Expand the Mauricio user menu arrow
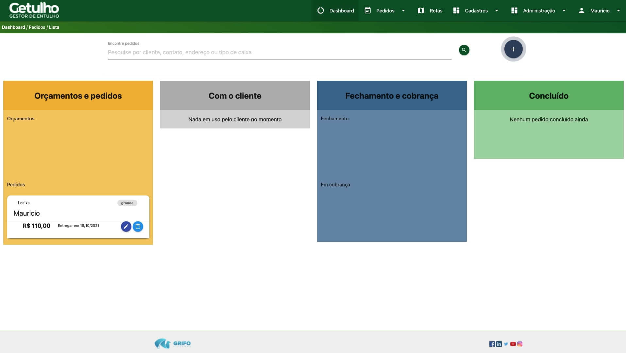Viewport: 626px width, 353px height. [618, 10]
